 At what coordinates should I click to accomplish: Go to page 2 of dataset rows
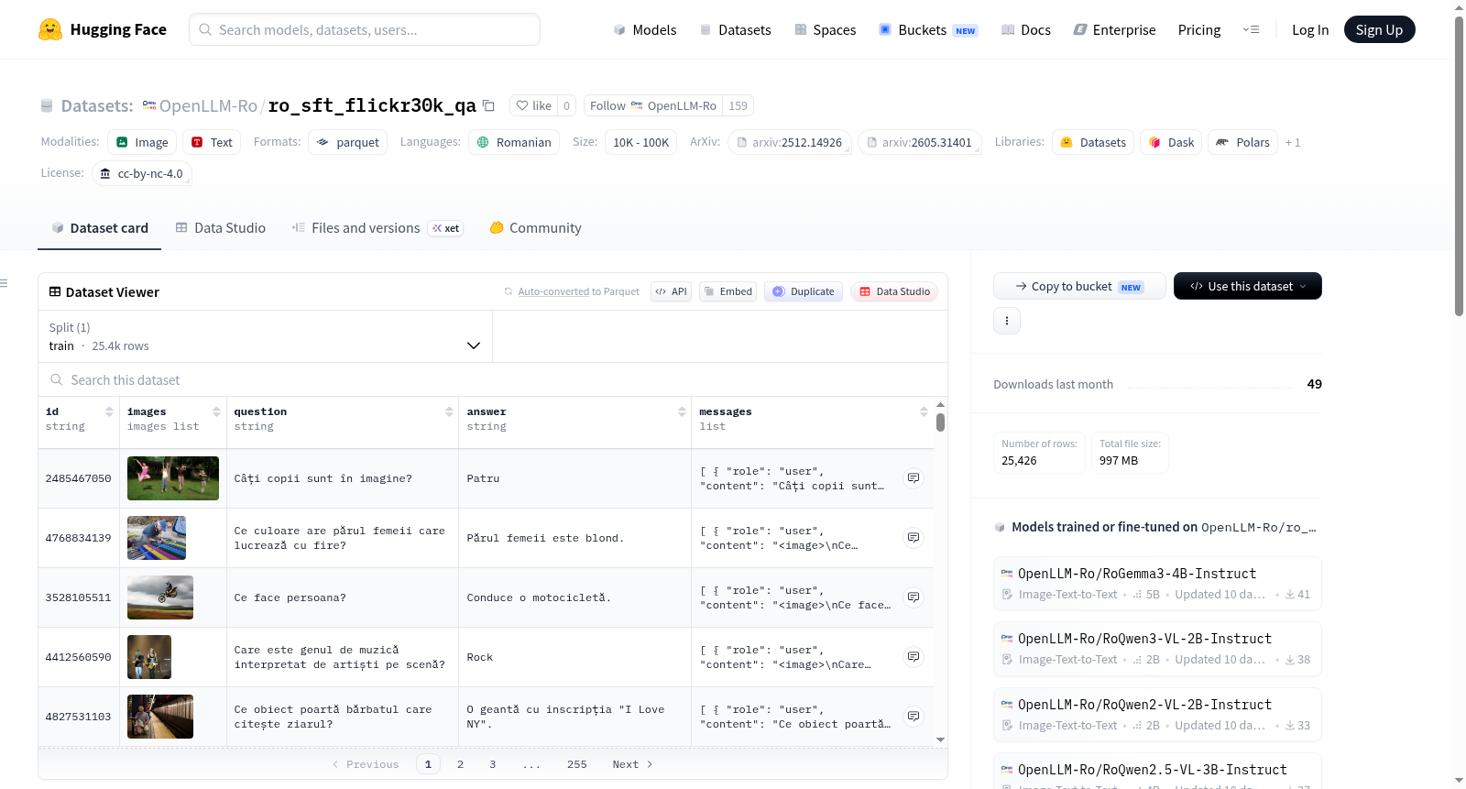pos(460,764)
